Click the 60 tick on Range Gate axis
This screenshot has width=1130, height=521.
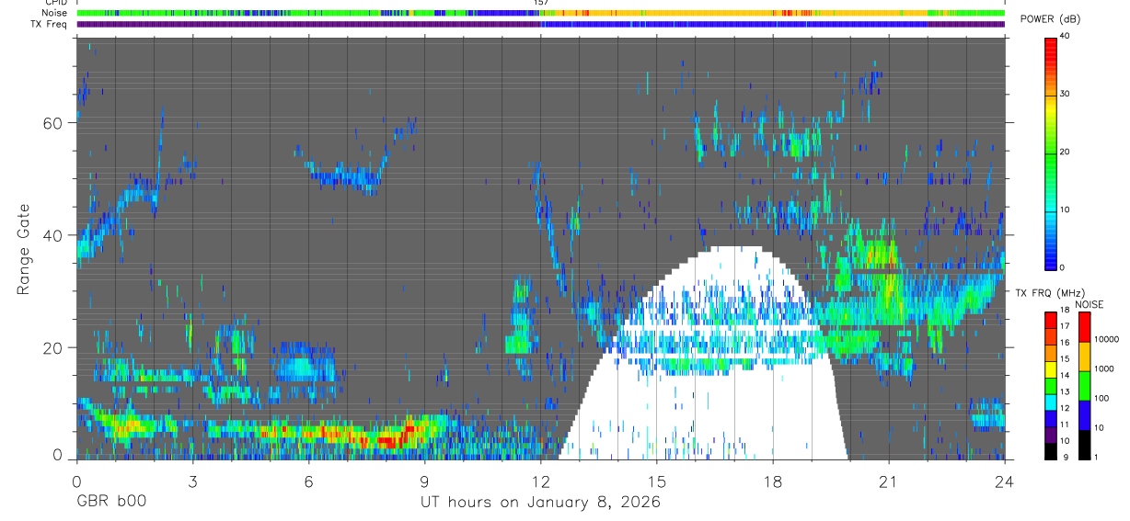53,122
